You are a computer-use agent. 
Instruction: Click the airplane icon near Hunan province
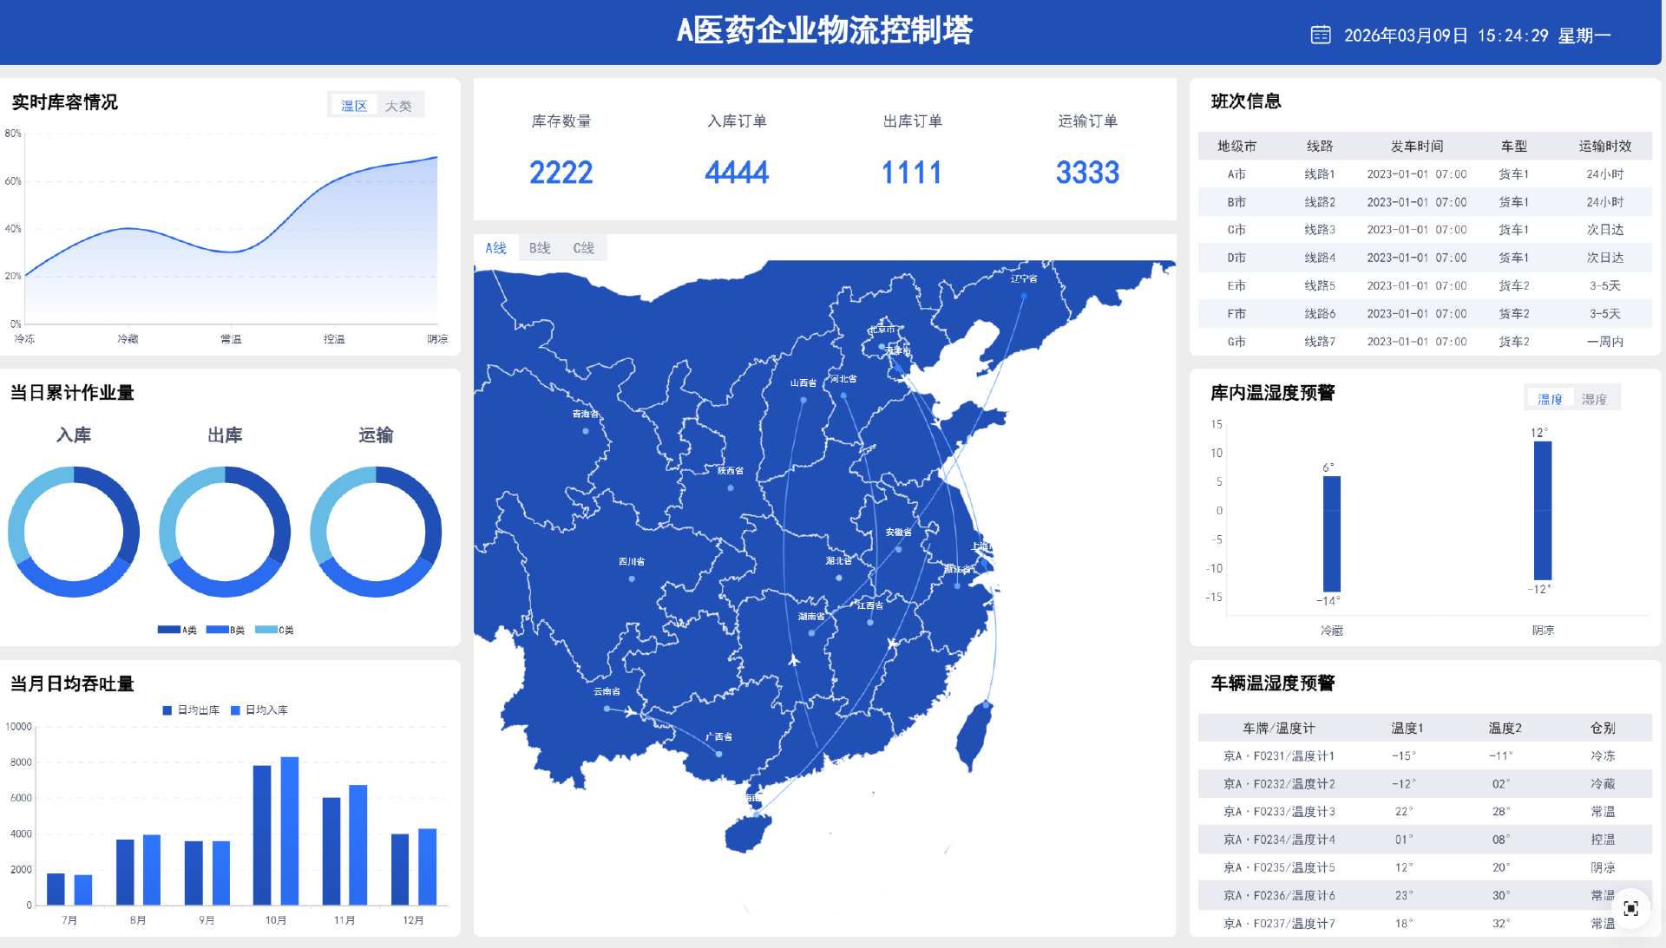(x=794, y=660)
